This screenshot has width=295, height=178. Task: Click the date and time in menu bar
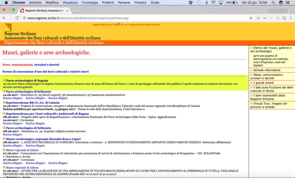[254, 3]
